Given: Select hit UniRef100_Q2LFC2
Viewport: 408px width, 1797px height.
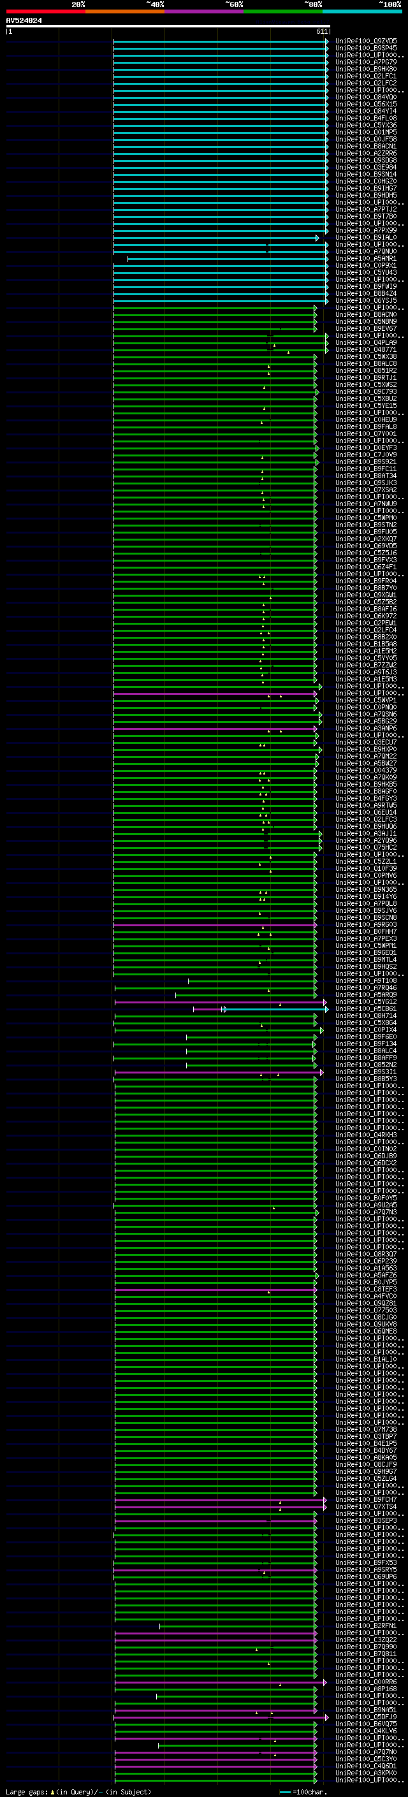Looking at the screenshot, I should pyautogui.click(x=366, y=83).
